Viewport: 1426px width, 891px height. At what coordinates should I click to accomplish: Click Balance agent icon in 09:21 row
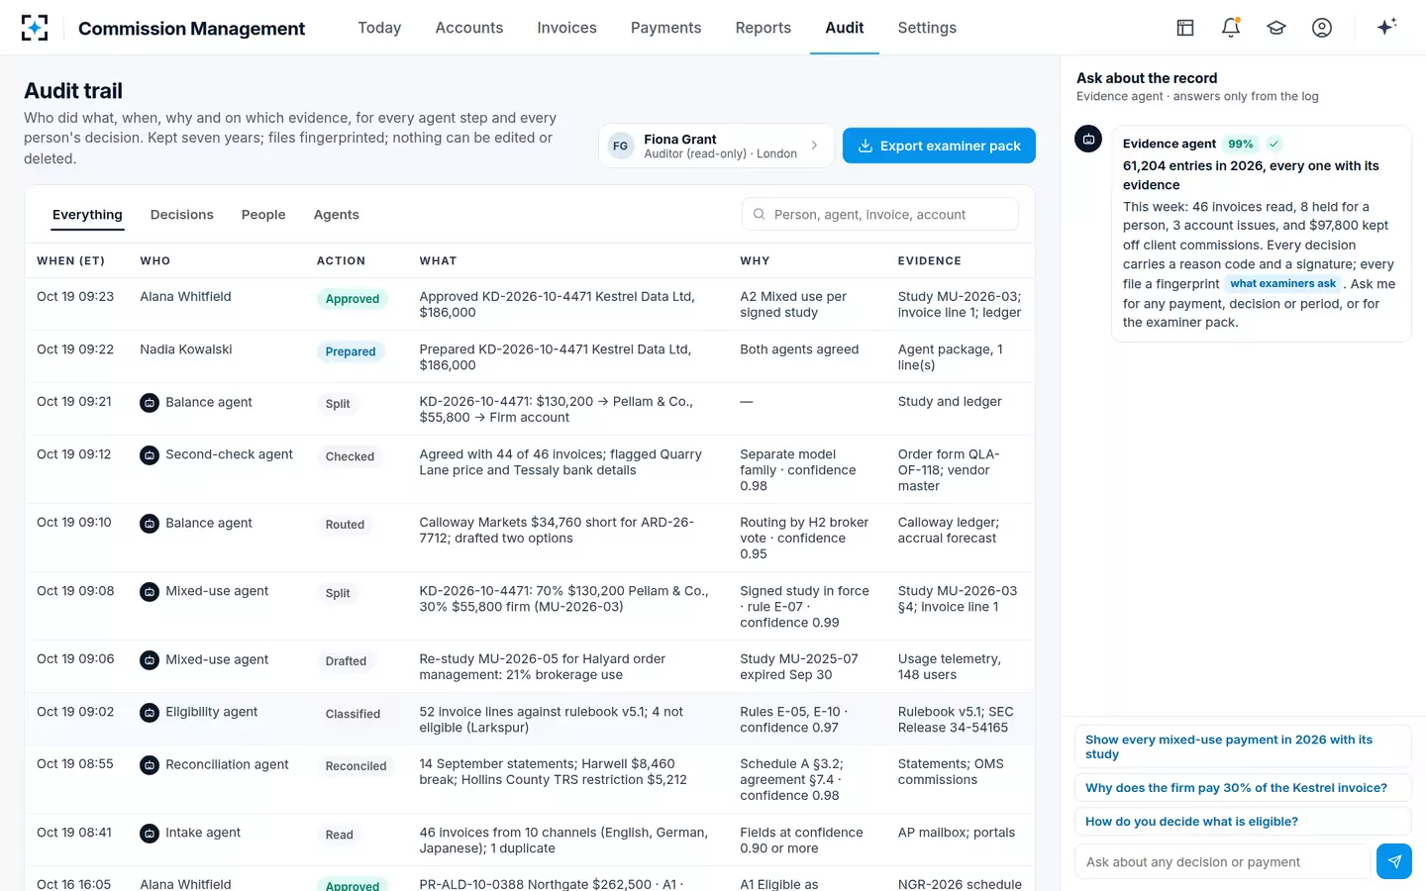[150, 403]
